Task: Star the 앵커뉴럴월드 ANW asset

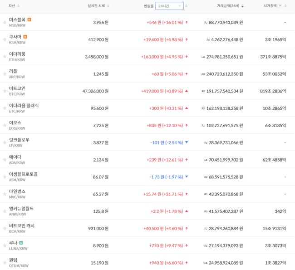Action: [5, 211]
